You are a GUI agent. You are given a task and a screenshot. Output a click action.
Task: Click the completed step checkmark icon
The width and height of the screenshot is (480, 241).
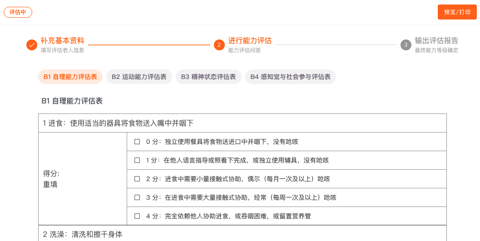[31, 45]
